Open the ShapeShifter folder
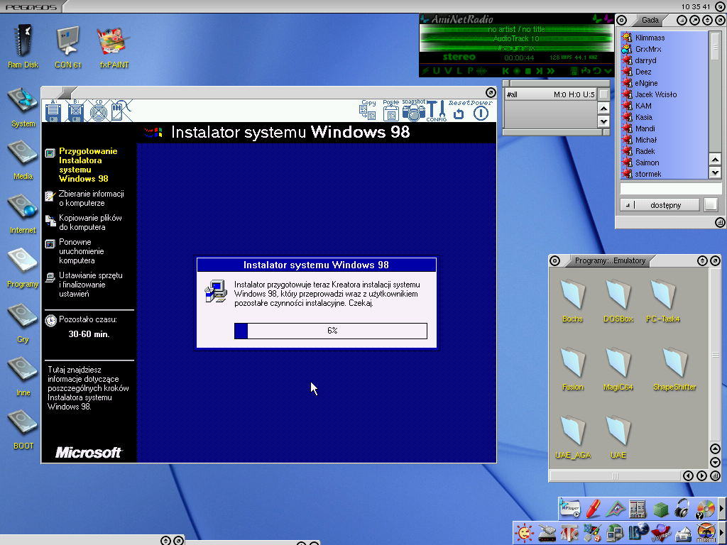The width and height of the screenshot is (727, 545). point(674,368)
